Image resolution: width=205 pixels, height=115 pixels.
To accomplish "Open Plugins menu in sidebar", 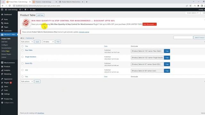I will tap(6, 83).
